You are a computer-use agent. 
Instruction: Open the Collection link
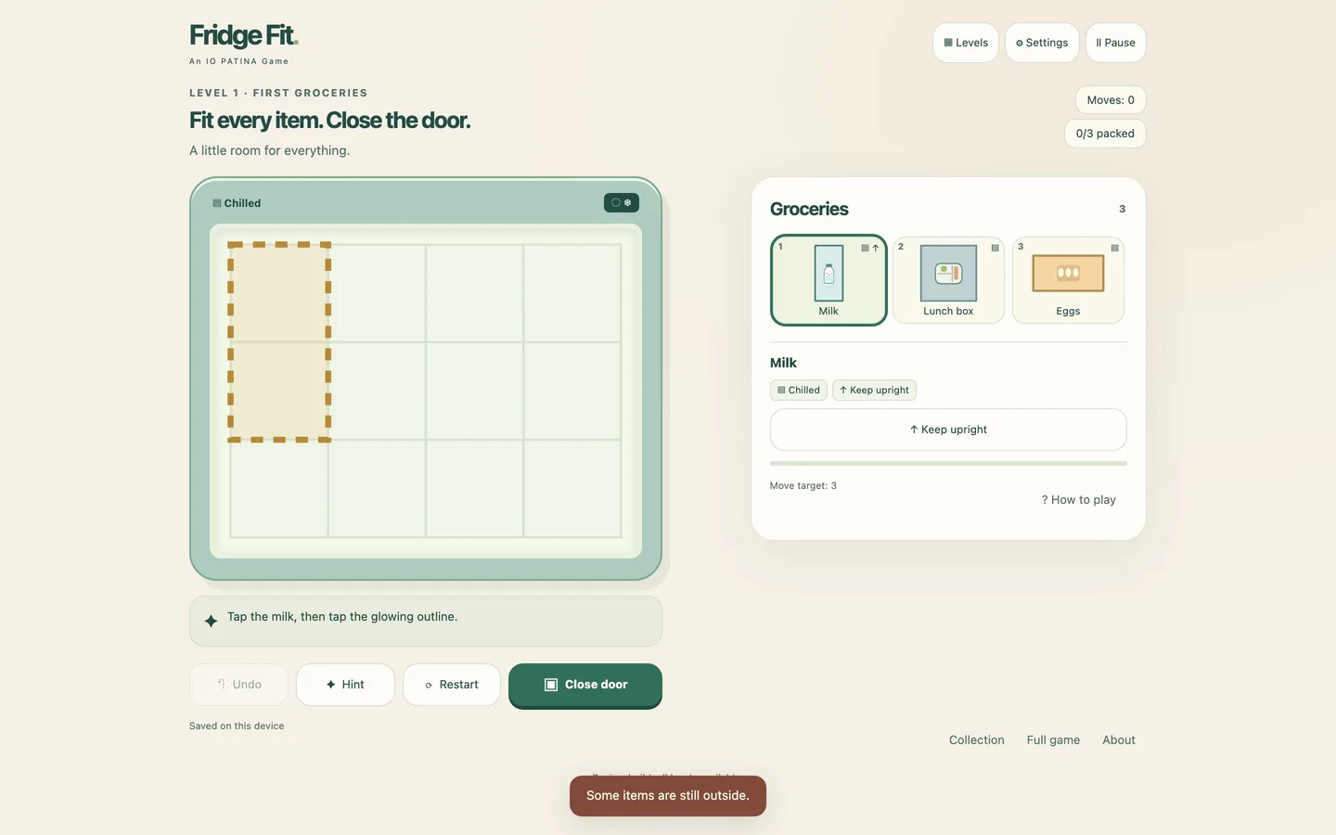coord(976,739)
